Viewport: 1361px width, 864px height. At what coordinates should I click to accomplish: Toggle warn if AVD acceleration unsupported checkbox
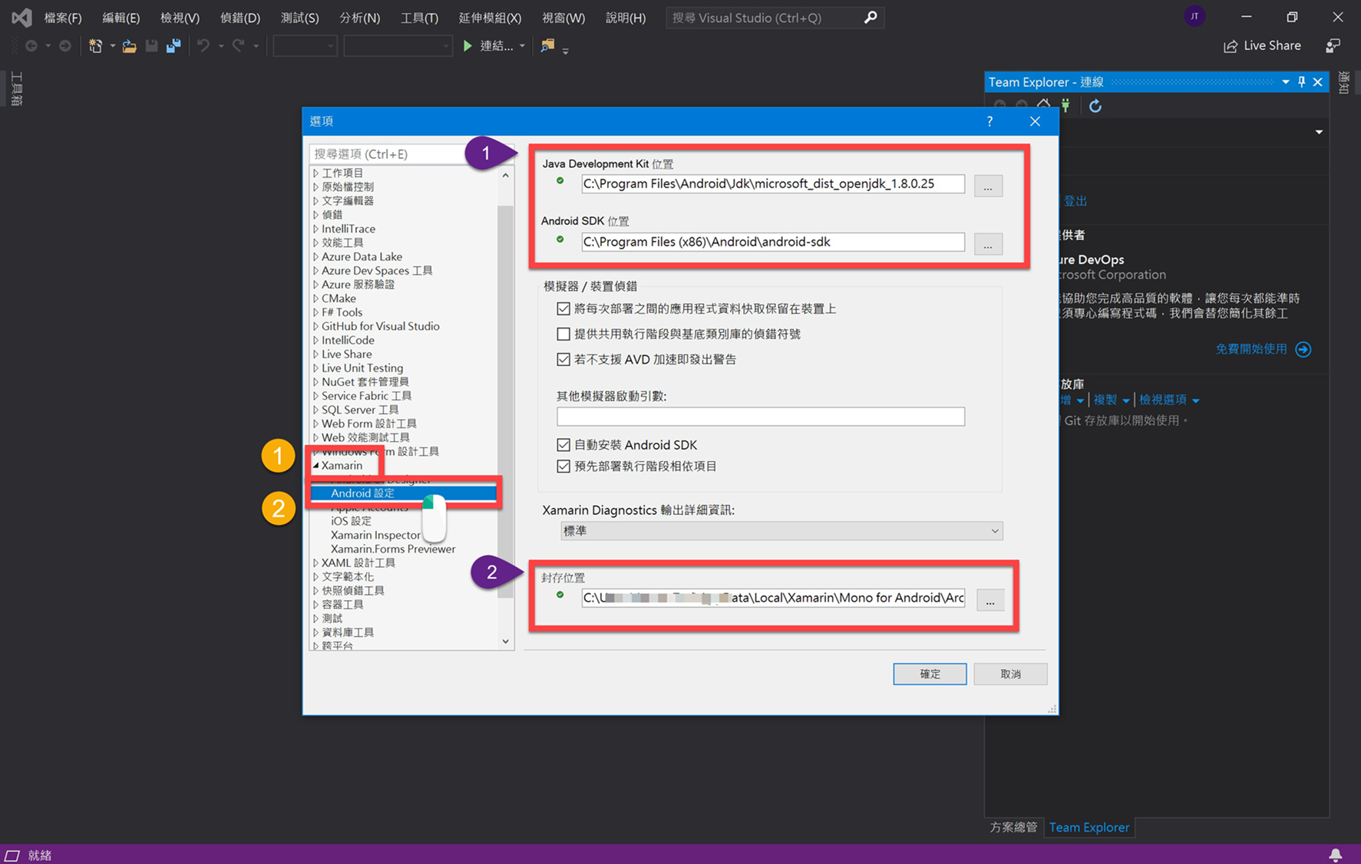(563, 359)
